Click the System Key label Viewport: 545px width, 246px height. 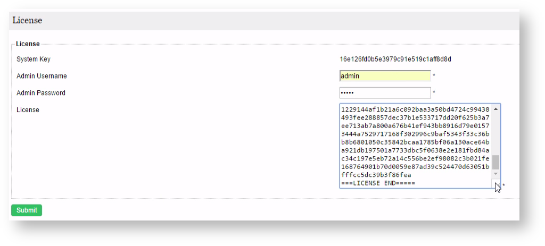pyautogui.click(x=34, y=59)
